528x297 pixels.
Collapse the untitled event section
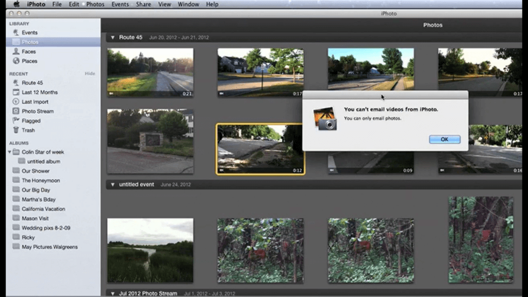[x=113, y=185]
